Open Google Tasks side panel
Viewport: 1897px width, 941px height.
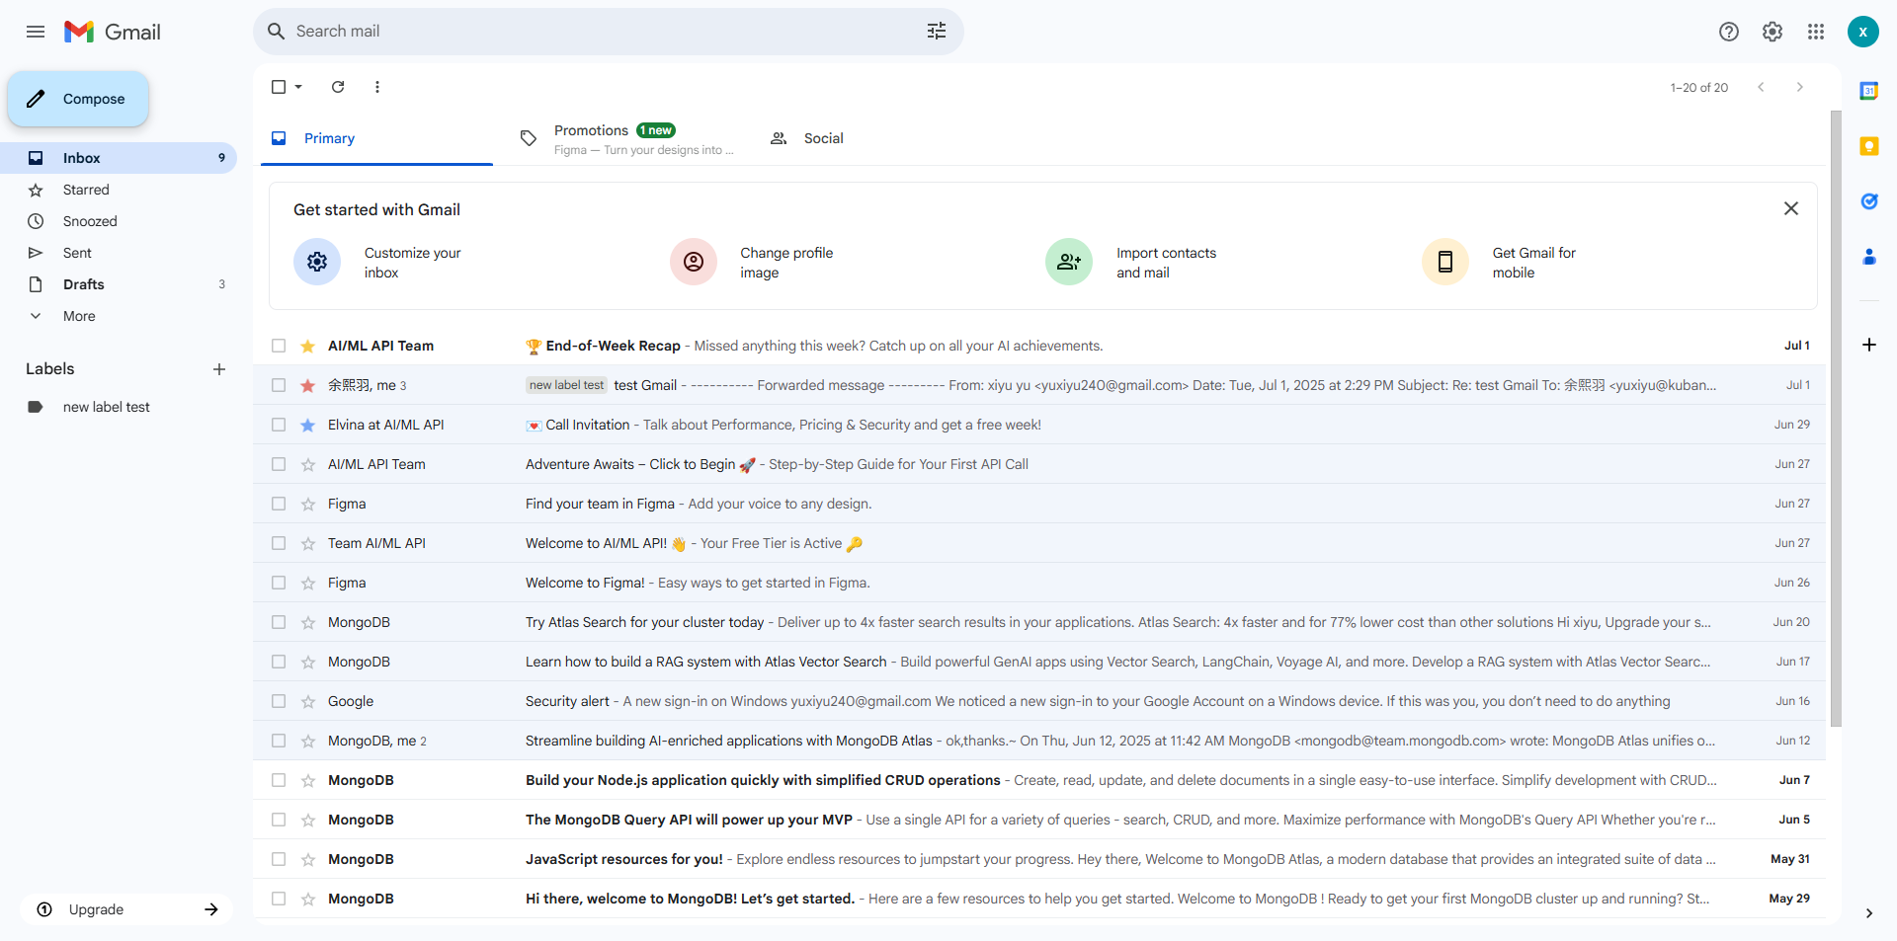[x=1869, y=201]
